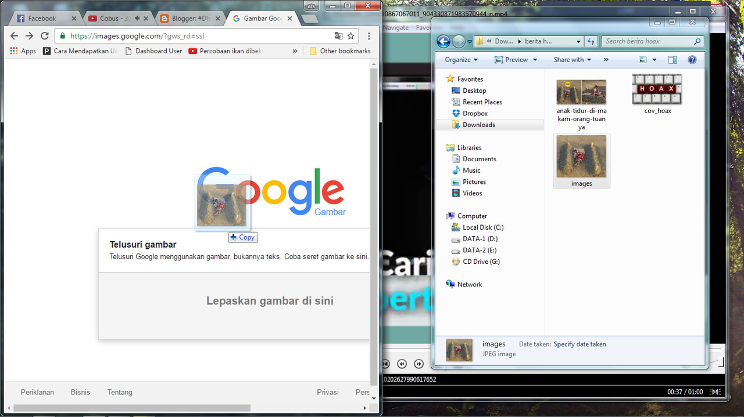Click Explorer forward button
The height and width of the screenshot is (417, 744).
click(459, 41)
